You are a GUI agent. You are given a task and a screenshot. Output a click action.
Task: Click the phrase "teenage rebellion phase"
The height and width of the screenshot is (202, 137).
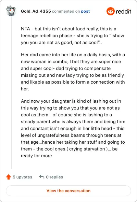47,35
